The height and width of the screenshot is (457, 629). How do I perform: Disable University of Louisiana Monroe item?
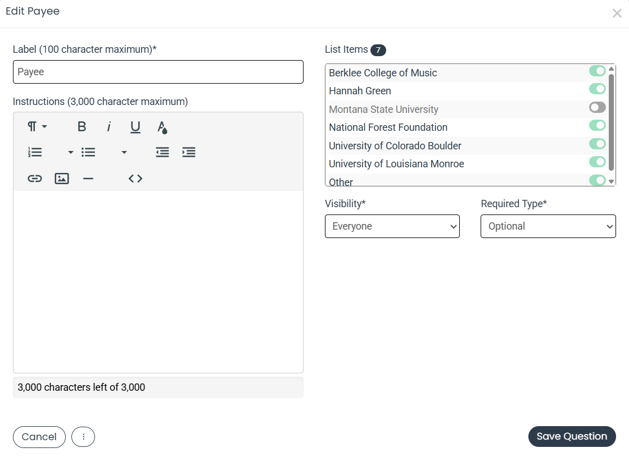click(597, 162)
